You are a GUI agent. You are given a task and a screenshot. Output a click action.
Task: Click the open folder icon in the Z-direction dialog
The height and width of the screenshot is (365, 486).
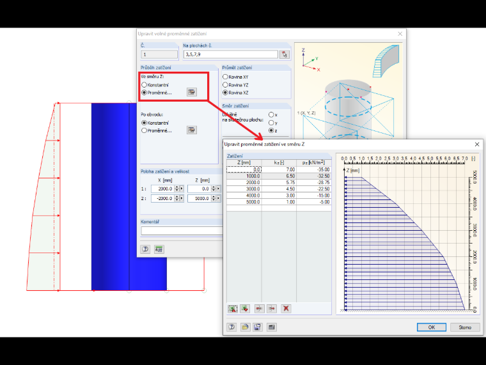click(x=245, y=327)
